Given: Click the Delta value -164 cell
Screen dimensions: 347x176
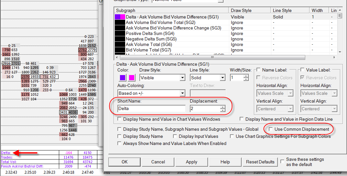Looking at the screenshot, I should coord(69,153).
